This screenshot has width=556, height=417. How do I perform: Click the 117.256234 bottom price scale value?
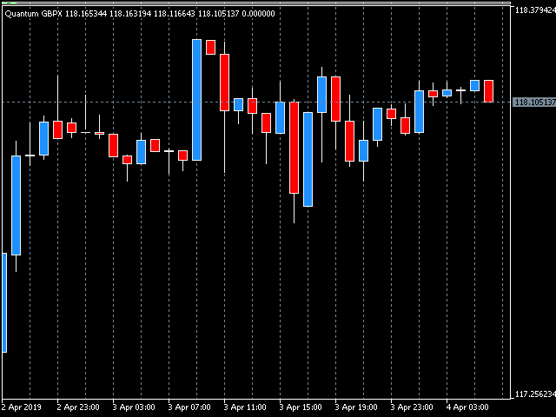coord(535,394)
